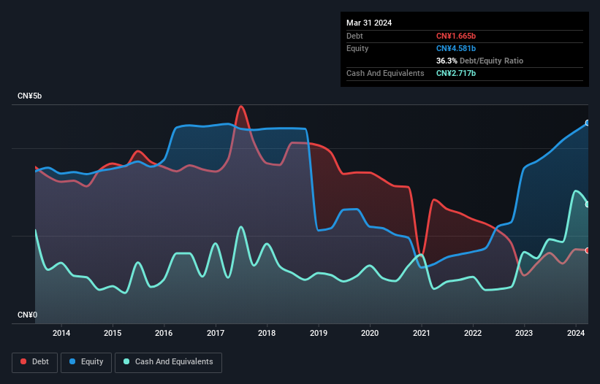The width and height of the screenshot is (600, 384).
Task: Click the teal Cash endpoint marker
Action: tap(588, 205)
